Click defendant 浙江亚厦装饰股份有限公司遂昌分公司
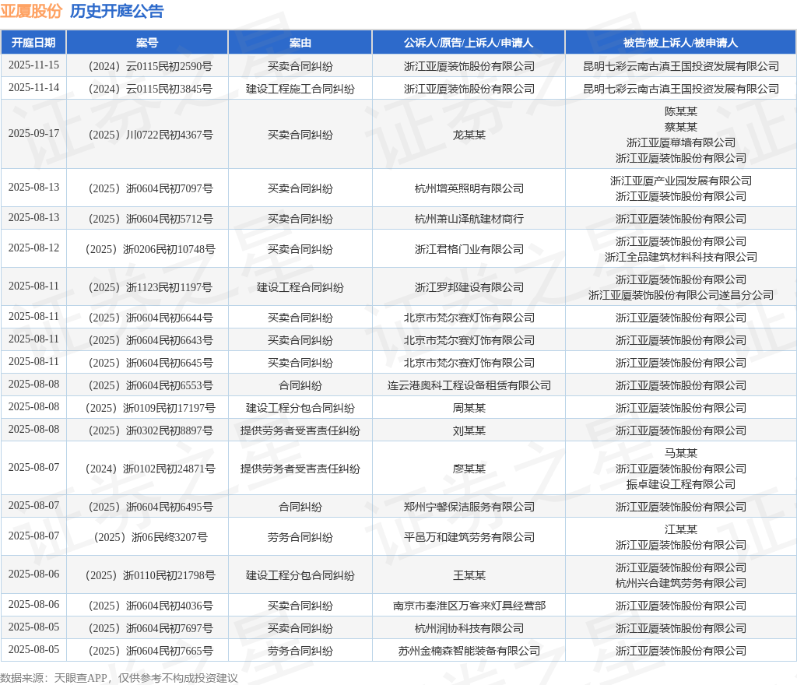 [x=680, y=295]
